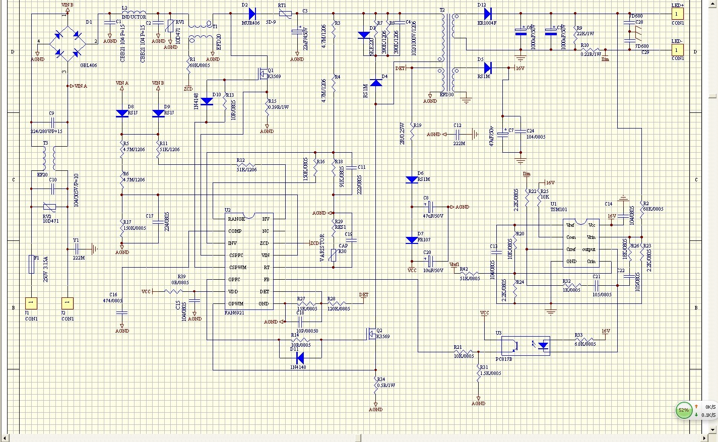Select varistor R30 symbol
Screen dimensions: 718x442
coord(333,256)
